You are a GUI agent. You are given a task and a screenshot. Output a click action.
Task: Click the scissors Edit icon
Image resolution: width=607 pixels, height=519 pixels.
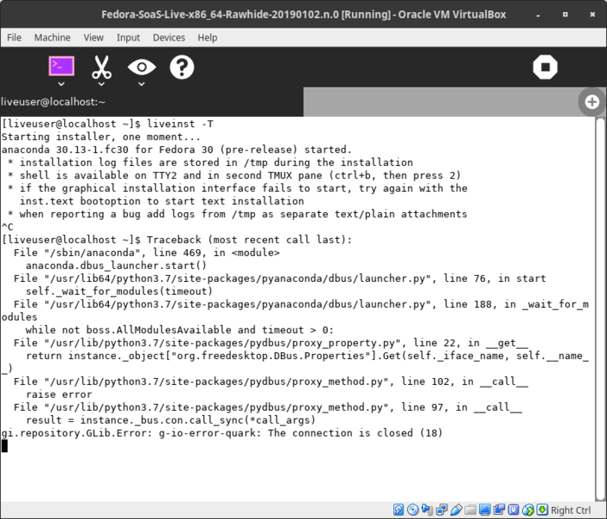[x=102, y=67]
